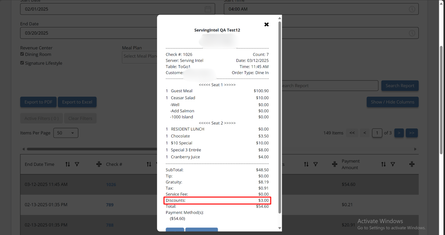Uncheck the Signature Lifestyle checkbox
Screen dimensions: 445x235
pos(22,63)
